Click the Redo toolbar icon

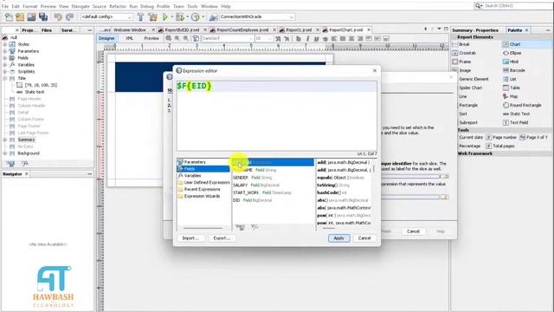(x=69, y=17)
